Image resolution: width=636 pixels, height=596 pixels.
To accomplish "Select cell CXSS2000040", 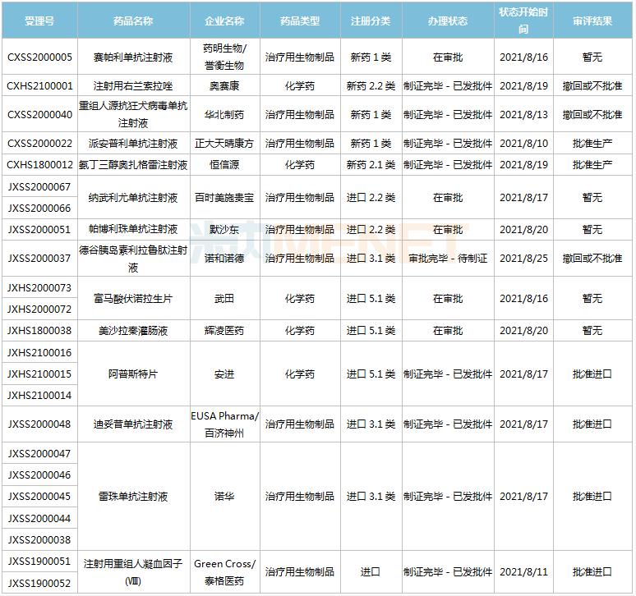I will [x=39, y=114].
